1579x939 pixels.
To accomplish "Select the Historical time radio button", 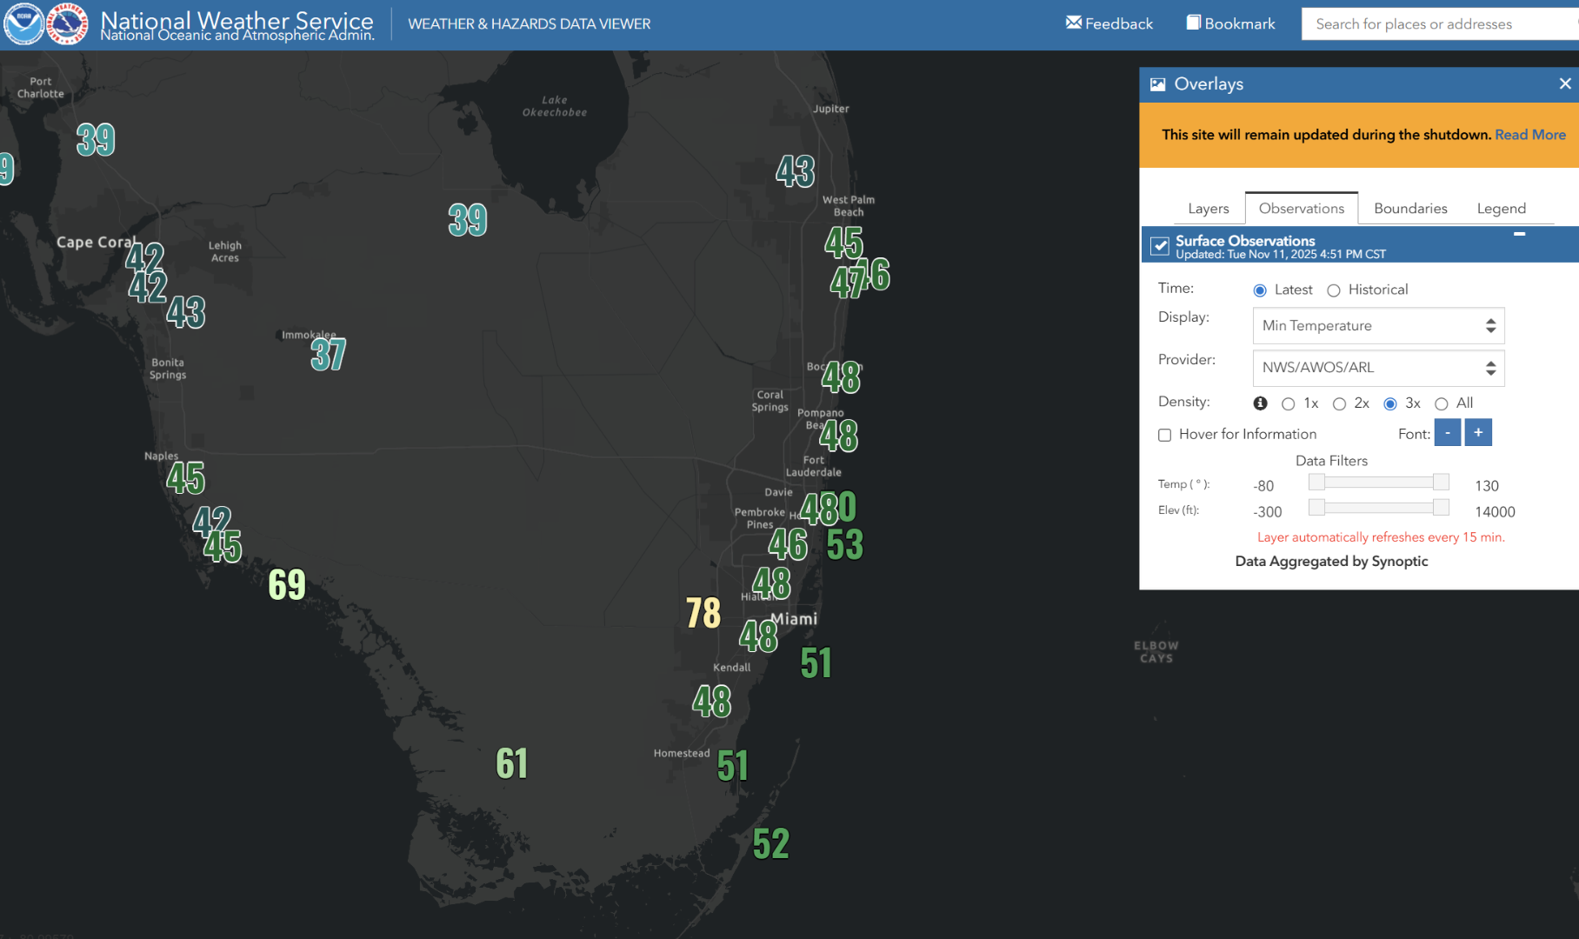I will pyautogui.click(x=1334, y=290).
